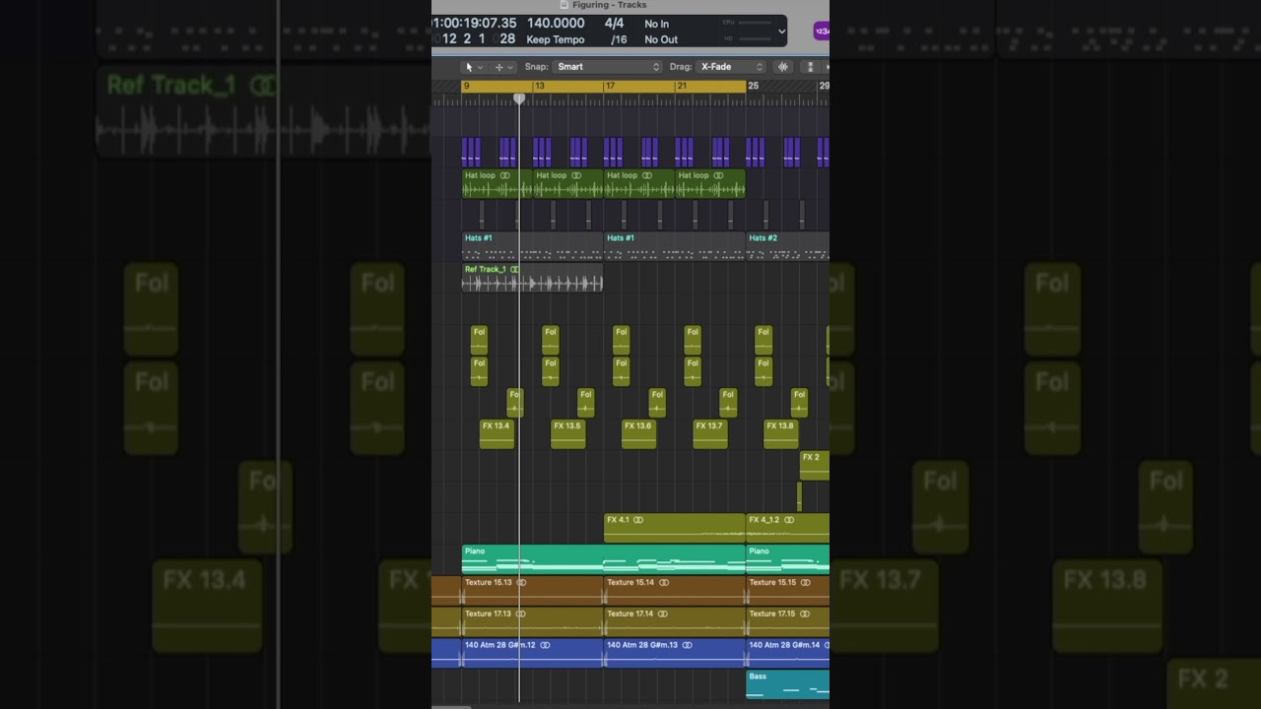Expand the LCD display mode chevron
Screen dimensions: 1261x709
[781, 32]
